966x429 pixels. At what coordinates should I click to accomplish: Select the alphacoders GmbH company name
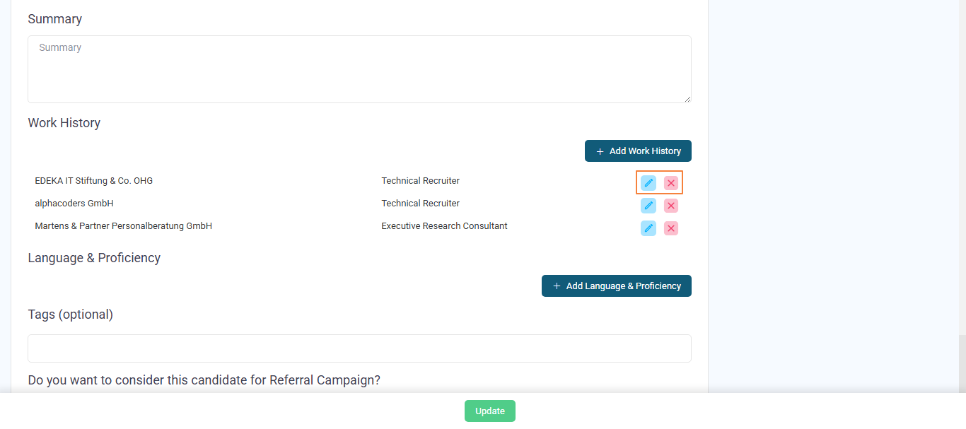[x=74, y=204]
